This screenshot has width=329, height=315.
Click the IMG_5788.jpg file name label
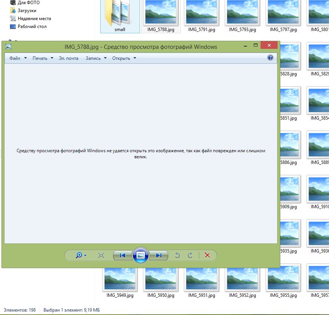click(x=161, y=30)
